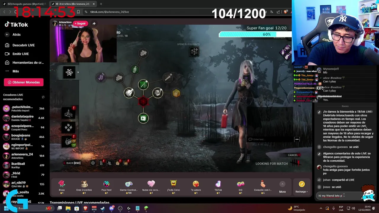This screenshot has width=379, height=213.
Task: Click the browser translate page icon
Action: [272, 12]
